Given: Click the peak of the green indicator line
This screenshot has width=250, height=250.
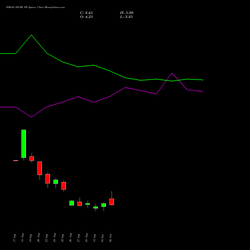Looking at the screenshot, I should [x=31, y=35].
